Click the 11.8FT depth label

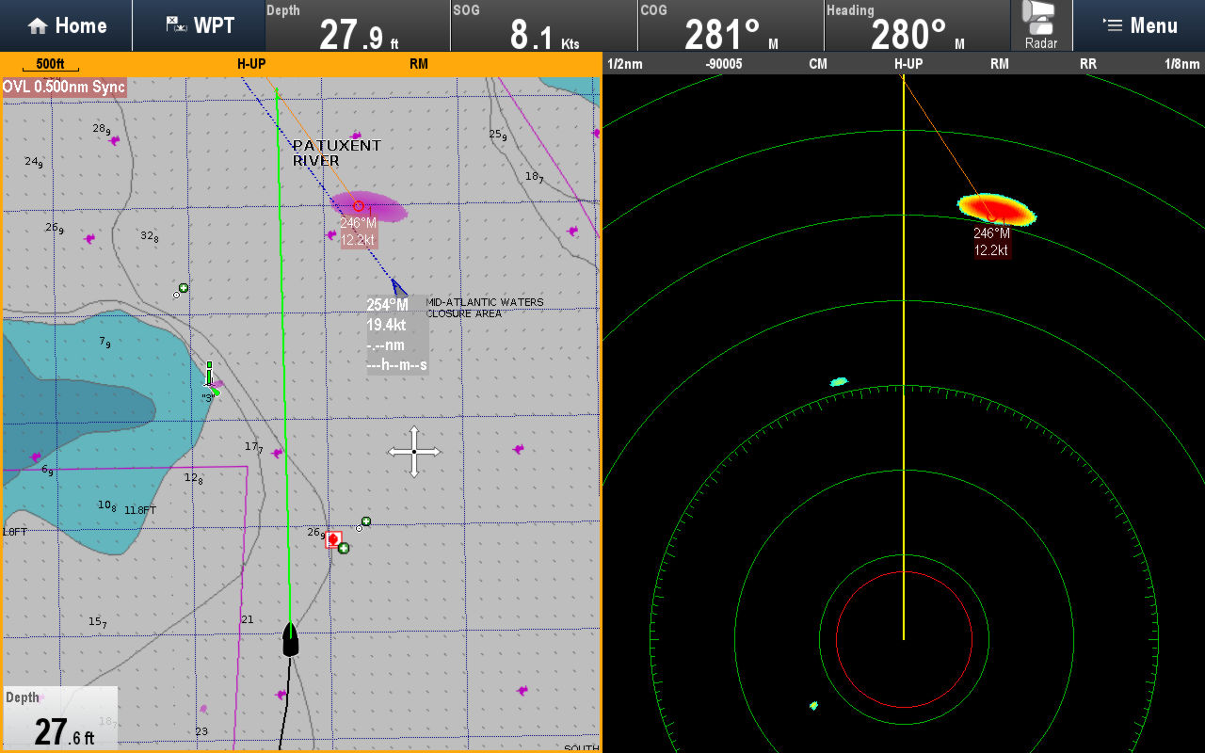pos(140,510)
